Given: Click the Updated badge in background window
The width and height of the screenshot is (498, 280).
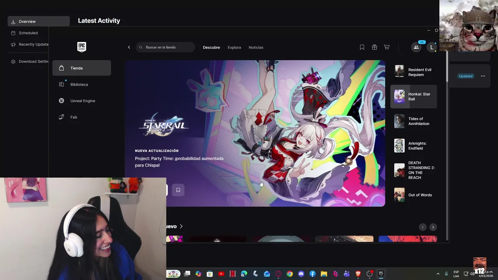Looking at the screenshot, I should tap(466, 76).
